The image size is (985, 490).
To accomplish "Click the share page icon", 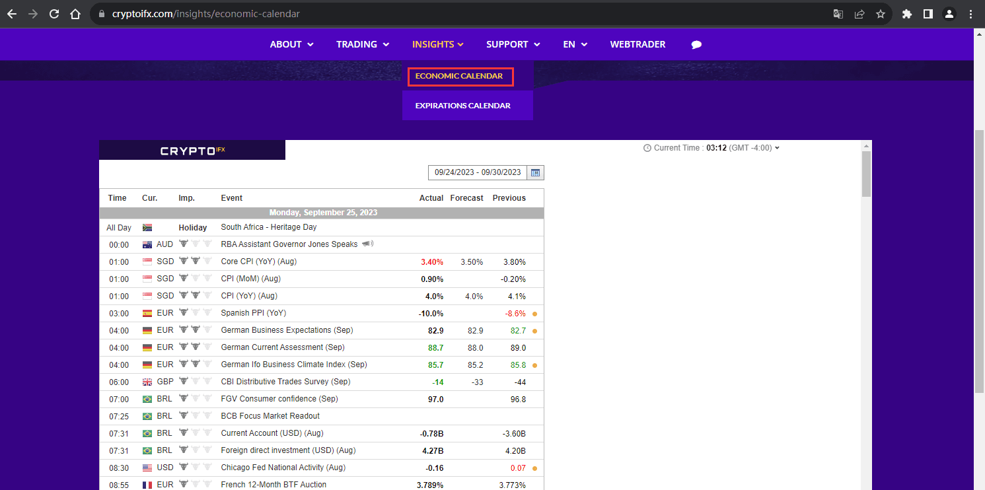I will pyautogui.click(x=859, y=13).
